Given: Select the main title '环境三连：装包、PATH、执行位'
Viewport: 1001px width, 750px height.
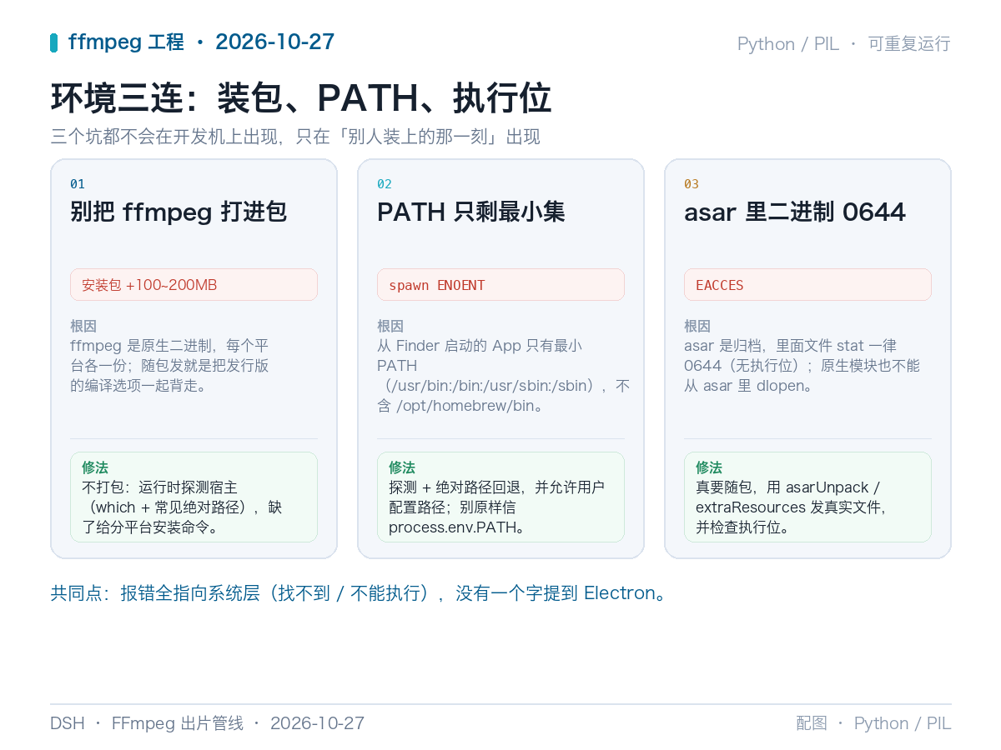Looking at the screenshot, I should (x=301, y=98).
